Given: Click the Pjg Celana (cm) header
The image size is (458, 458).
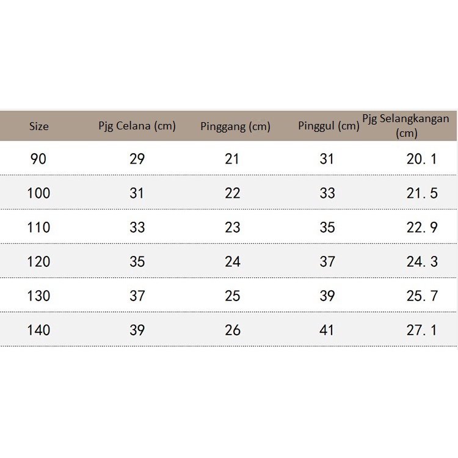Looking at the screenshot, I should click(x=137, y=126).
